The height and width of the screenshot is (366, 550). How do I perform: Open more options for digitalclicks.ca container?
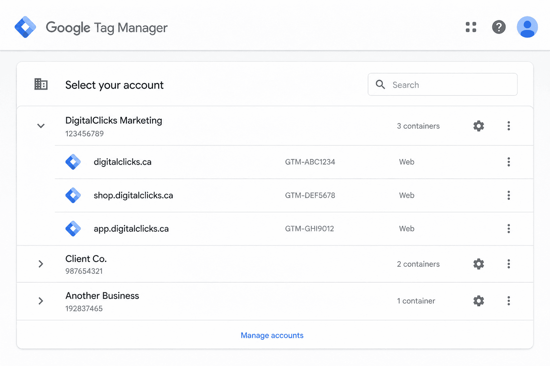point(508,162)
